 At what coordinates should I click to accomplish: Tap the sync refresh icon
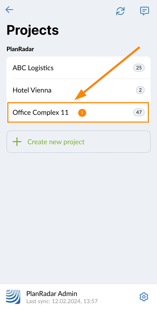[x=120, y=11]
